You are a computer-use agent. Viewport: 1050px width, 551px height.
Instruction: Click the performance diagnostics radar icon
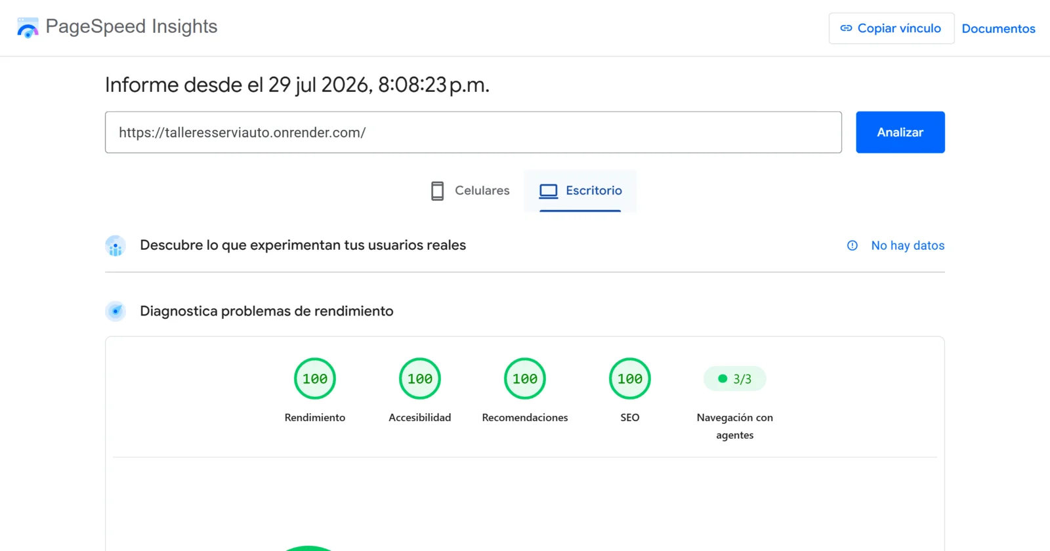pyautogui.click(x=115, y=312)
